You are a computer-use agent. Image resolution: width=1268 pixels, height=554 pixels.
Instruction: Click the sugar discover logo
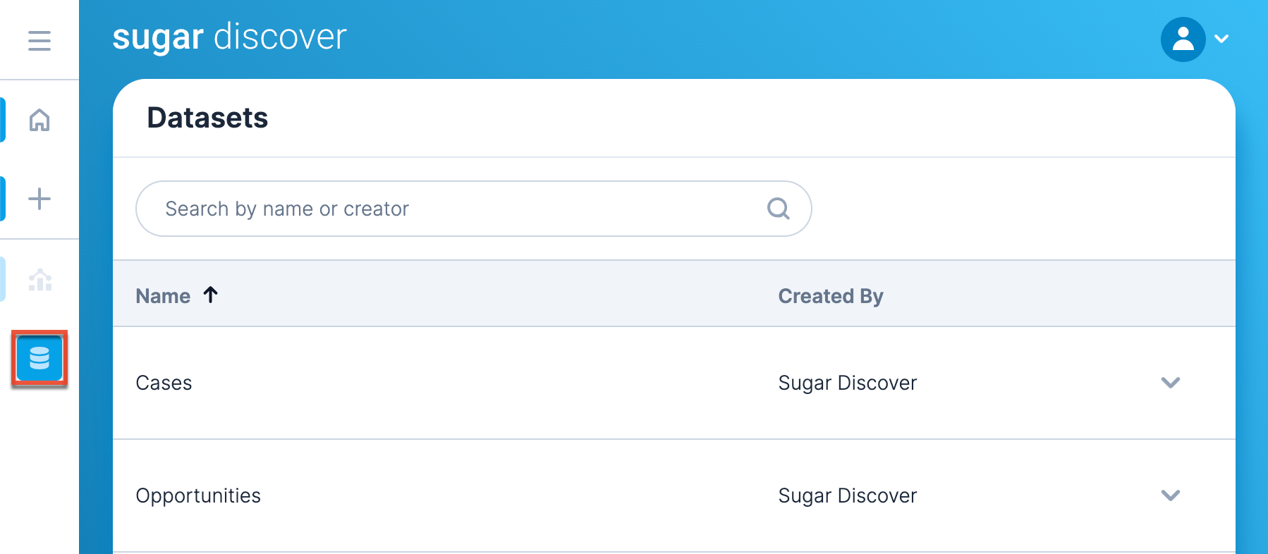(x=229, y=37)
